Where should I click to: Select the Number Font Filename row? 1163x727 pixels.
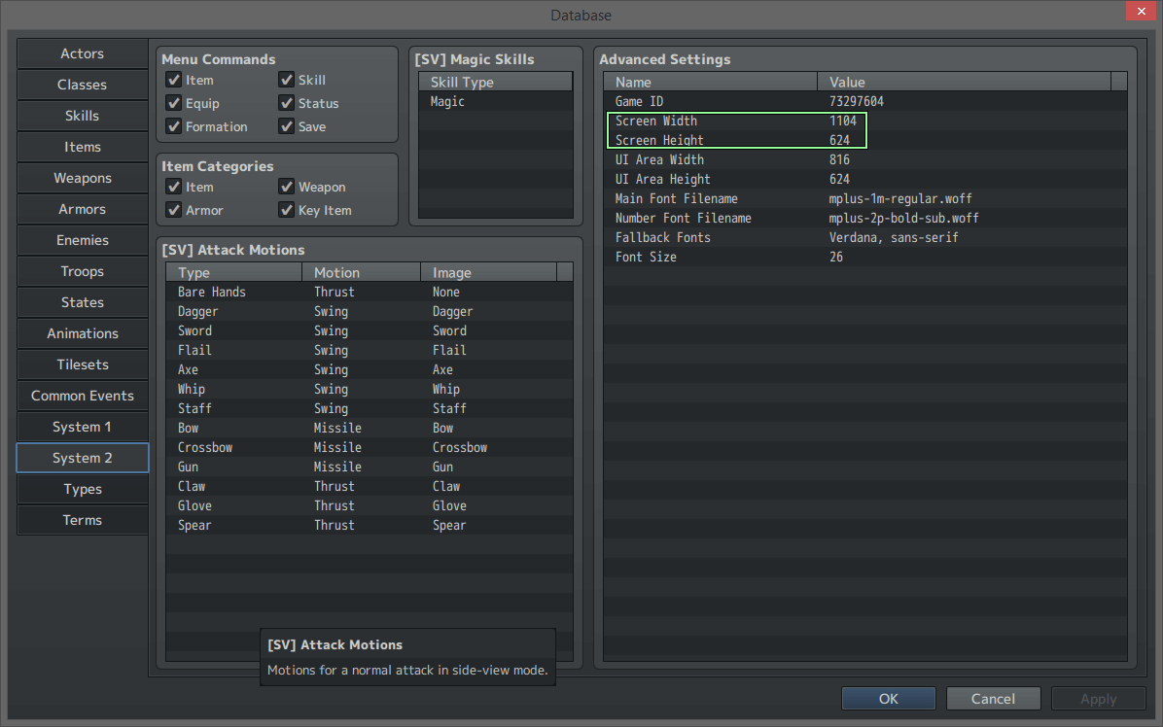864,218
